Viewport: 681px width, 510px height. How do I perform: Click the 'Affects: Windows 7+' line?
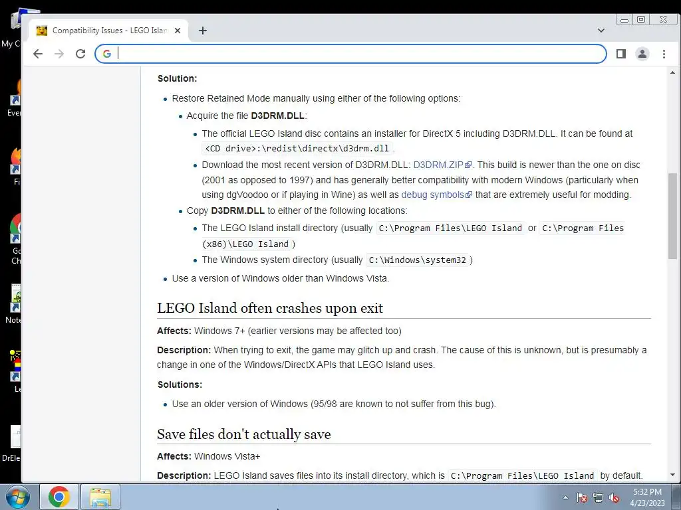click(x=279, y=331)
